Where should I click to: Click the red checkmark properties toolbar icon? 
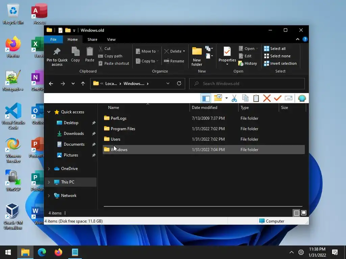(278, 98)
